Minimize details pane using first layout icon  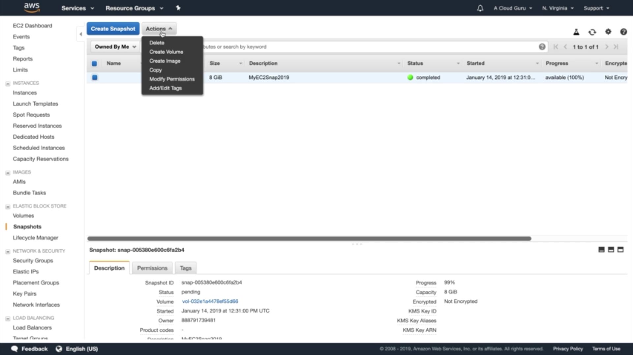coord(601,250)
